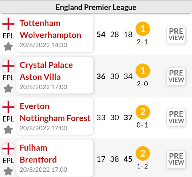This screenshot has width=192, height=177.
Task: Select orange prediction badge for Crystal Palace match
Action: [x=143, y=71]
